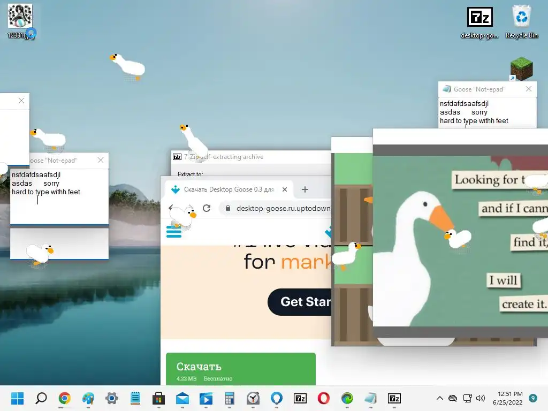Viewport: 548px width, 411px height.
Task: Click the 7-Zip taskbar icon beside Opera
Action: [x=300, y=398]
